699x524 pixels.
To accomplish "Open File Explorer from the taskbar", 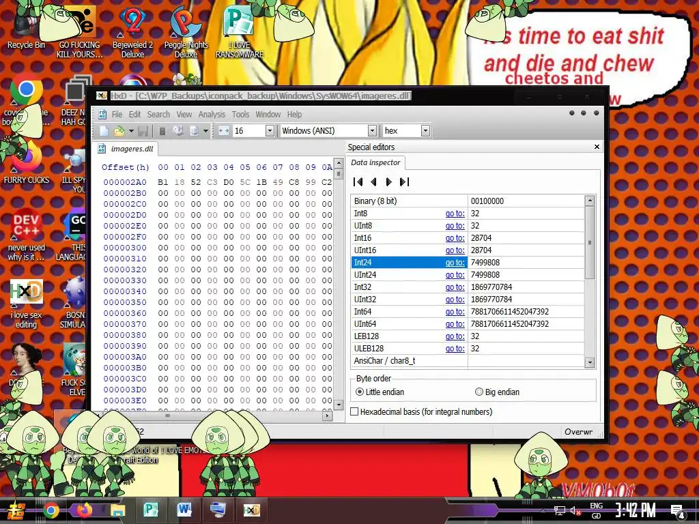I will [117, 510].
